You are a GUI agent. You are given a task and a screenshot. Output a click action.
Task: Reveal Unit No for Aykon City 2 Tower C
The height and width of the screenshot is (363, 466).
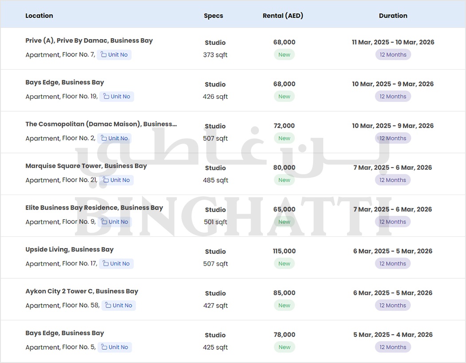pos(118,305)
